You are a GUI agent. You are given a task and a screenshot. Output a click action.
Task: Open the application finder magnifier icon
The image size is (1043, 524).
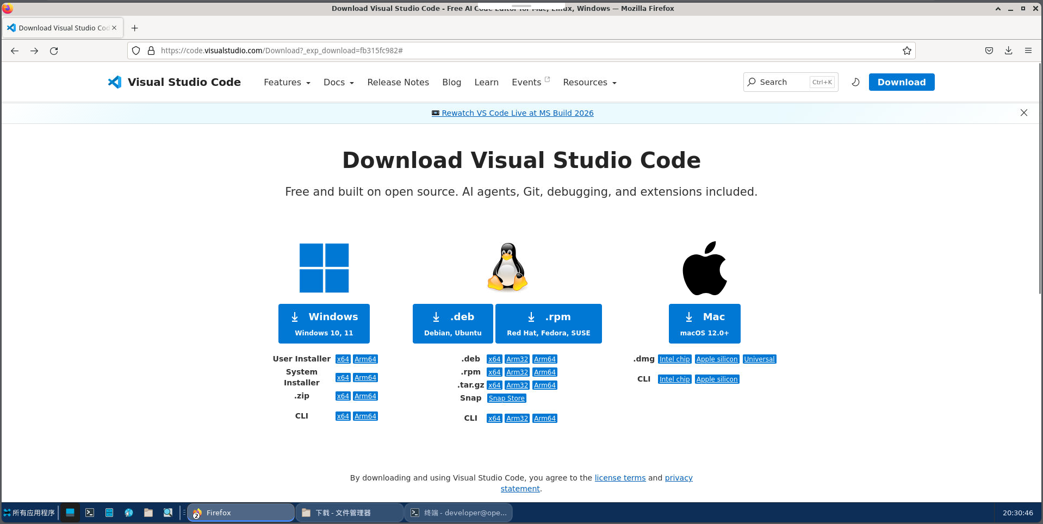click(168, 513)
